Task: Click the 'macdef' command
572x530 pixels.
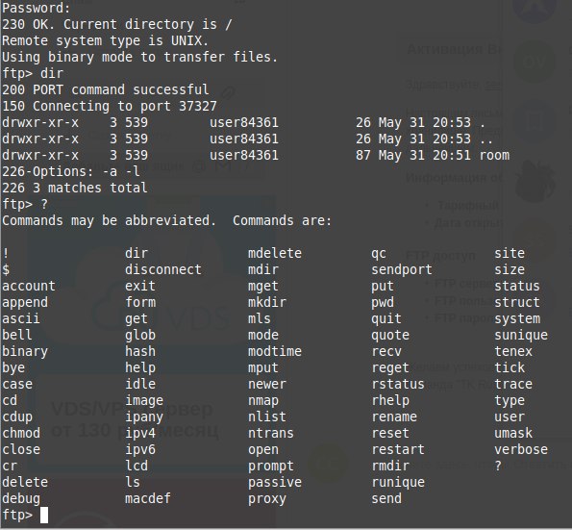Action: click(148, 498)
